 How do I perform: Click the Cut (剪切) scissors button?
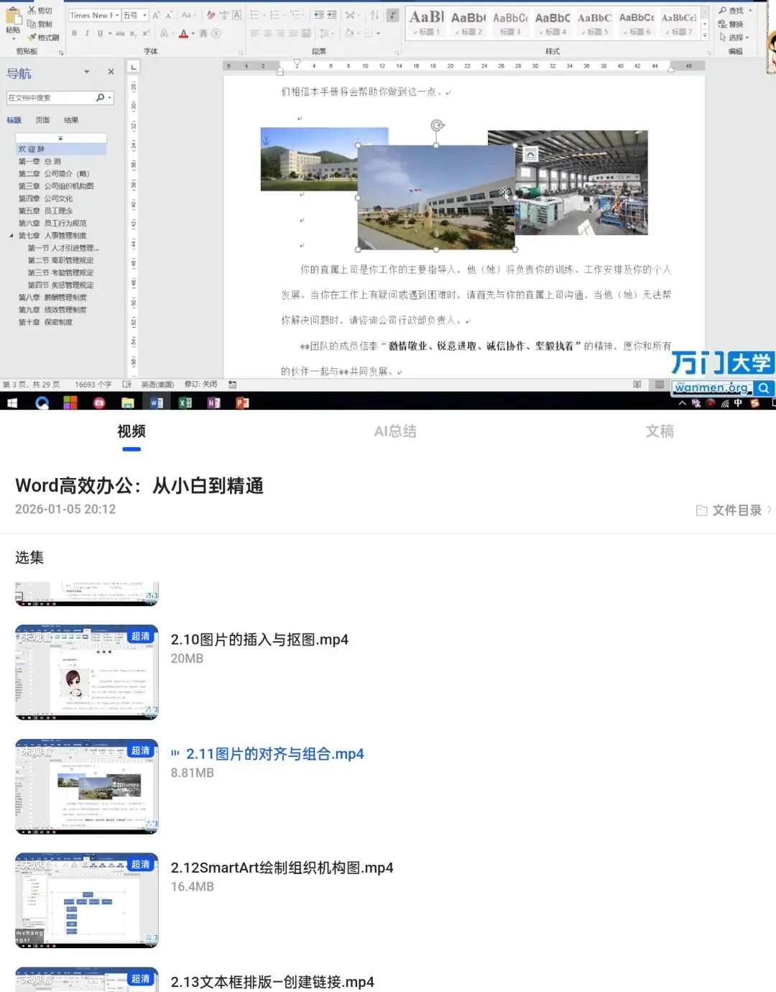click(x=40, y=11)
